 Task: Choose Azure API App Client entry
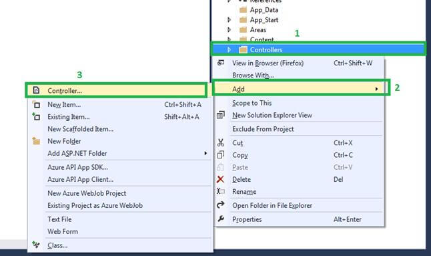[80, 180]
